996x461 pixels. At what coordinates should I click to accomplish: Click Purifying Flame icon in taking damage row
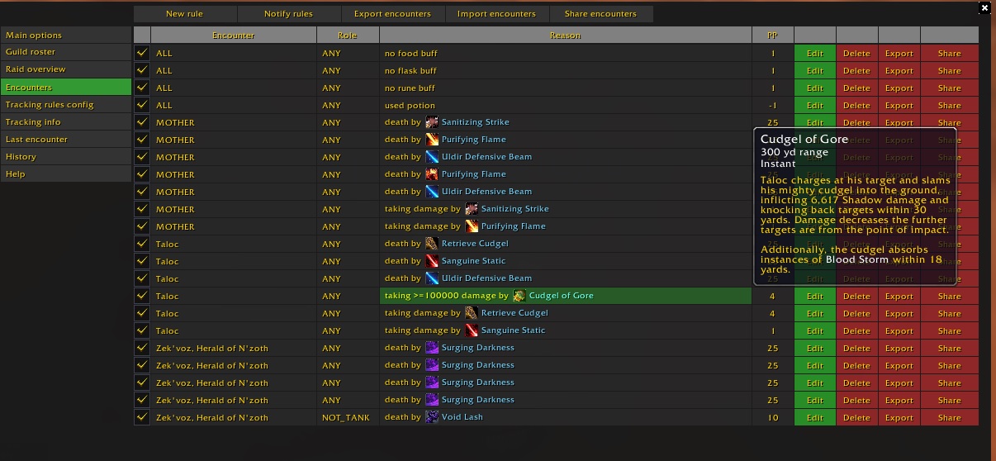coord(472,226)
